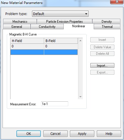Open the Particle Emission Properties tab
This screenshot has height=140, width=124.
click(x=65, y=22)
